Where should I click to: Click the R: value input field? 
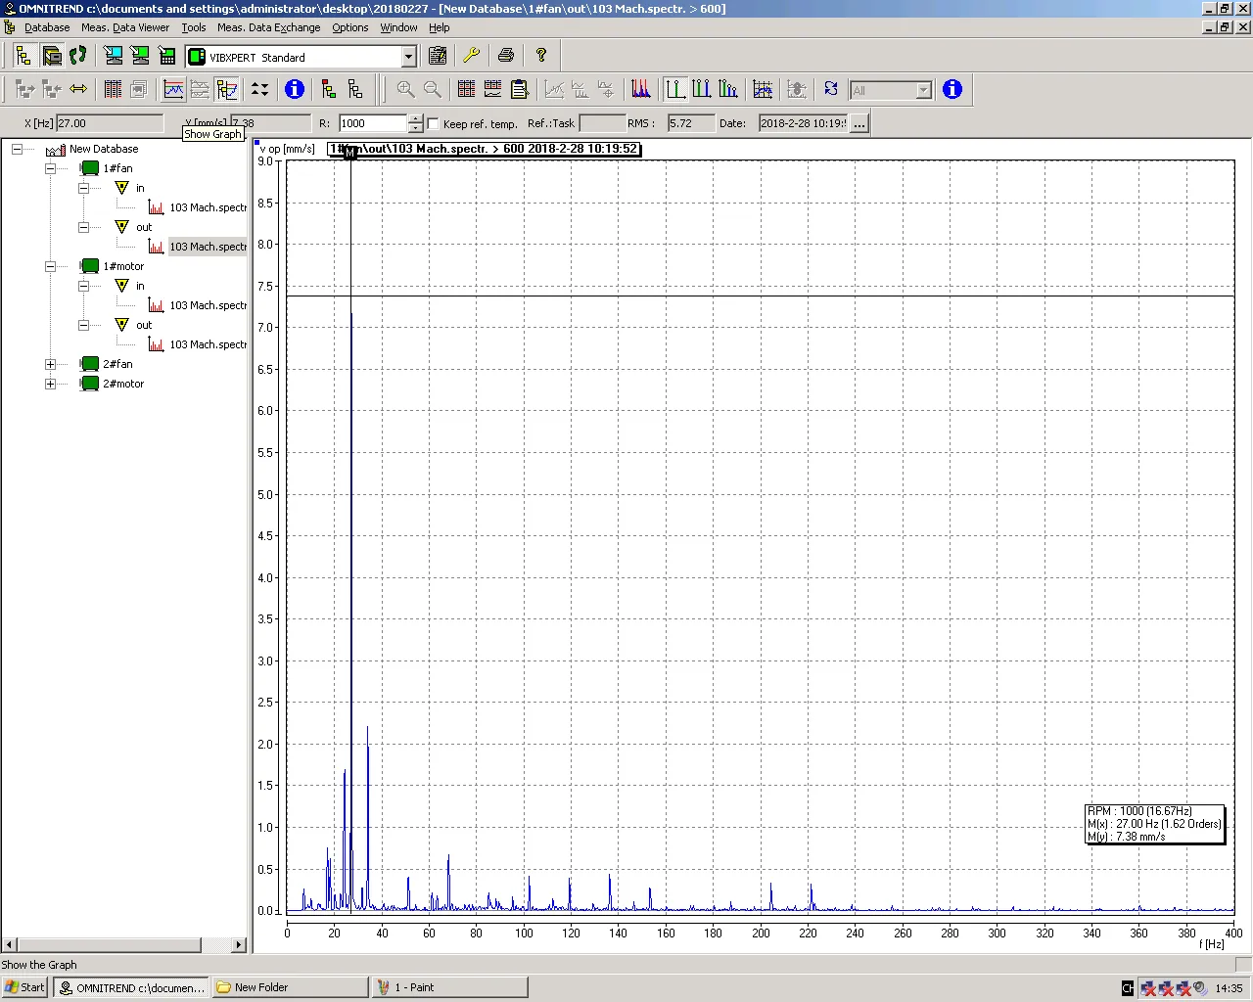372,123
